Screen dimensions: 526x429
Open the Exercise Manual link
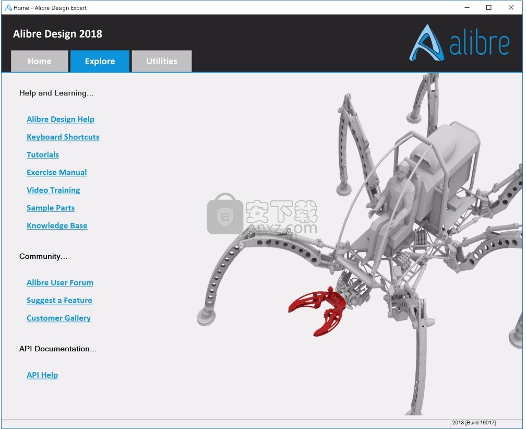tap(57, 173)
